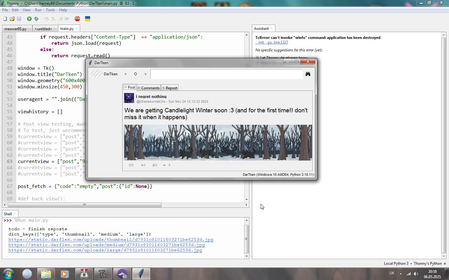Click the Step out debug icon
Screen dimensions: 449x280
click(x=60, y=19)
